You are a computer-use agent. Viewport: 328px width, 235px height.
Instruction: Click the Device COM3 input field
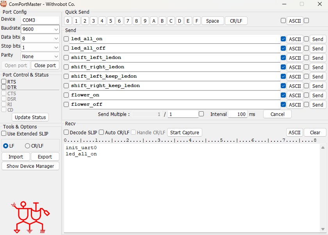pyautogui.click(x=40, y=20)
